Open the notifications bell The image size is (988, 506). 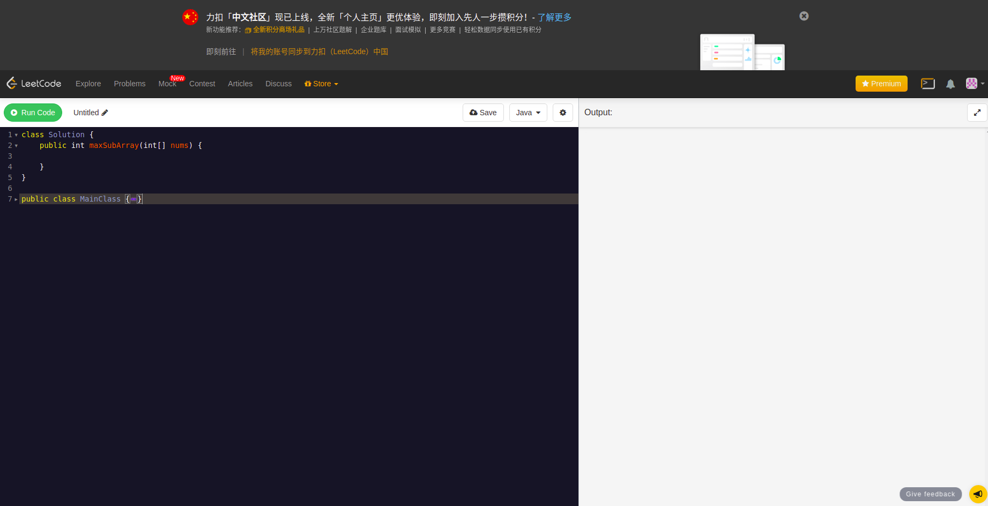pyautogui.click(x=950, y=84)
